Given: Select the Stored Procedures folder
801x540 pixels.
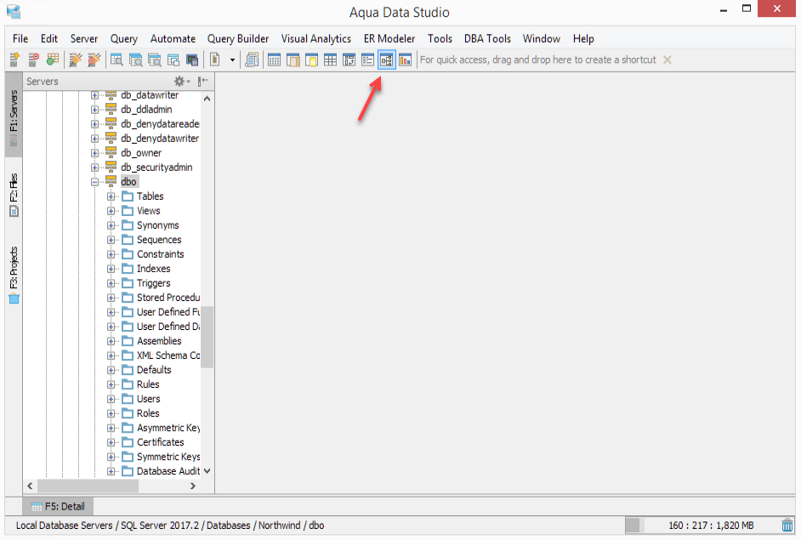Looking at the screenshot, I should (168, 298).
